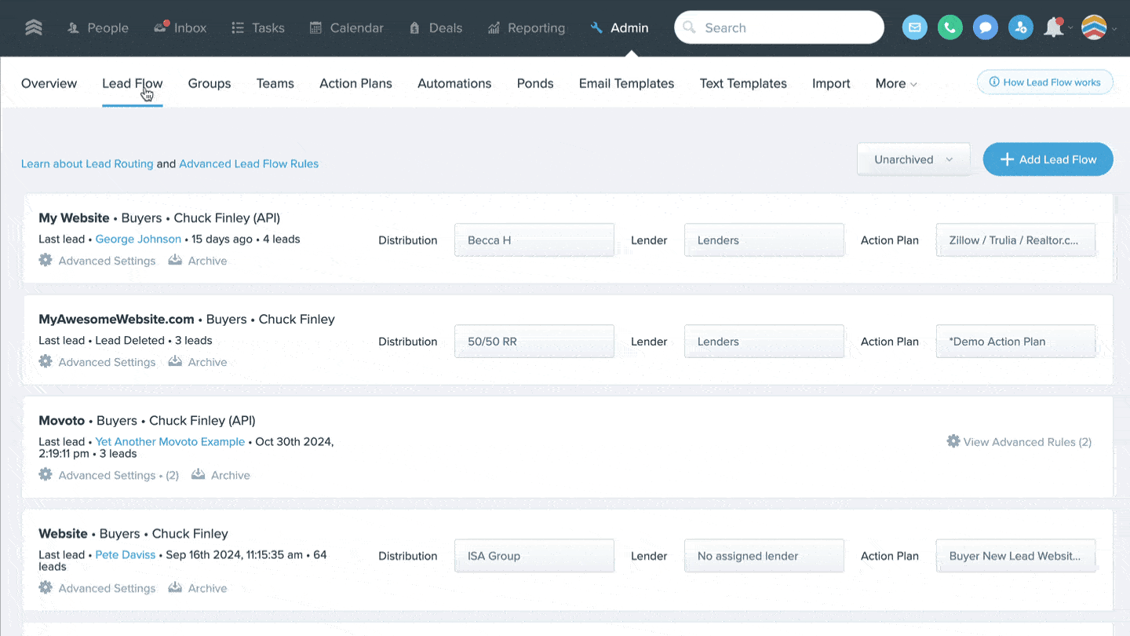Click the George Johnson lead link
This screenshot has width=1130, height=636.
tap(138, 239)
